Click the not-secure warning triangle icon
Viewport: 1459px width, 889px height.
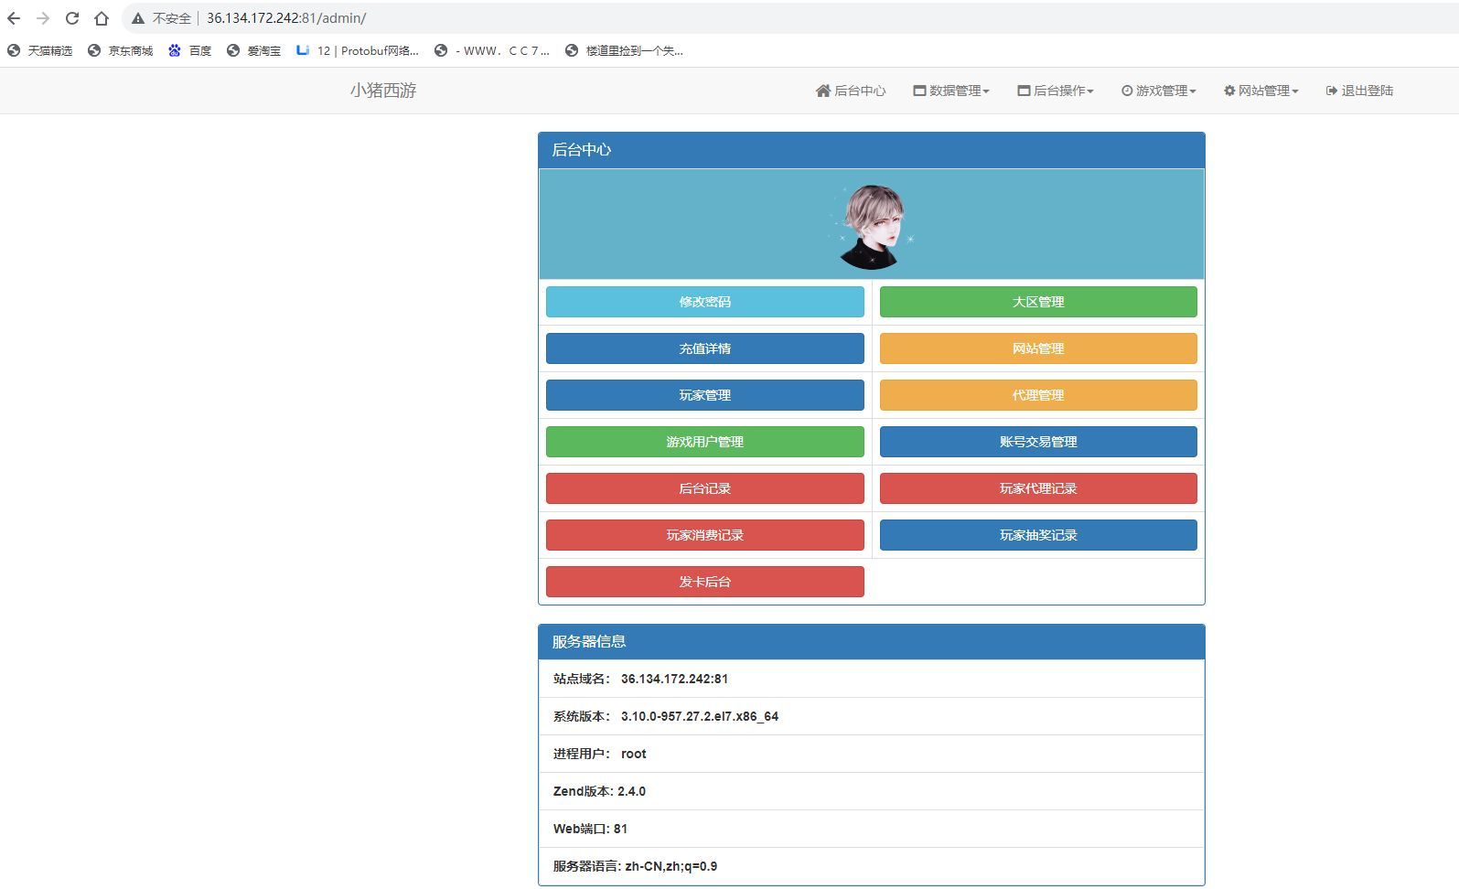pos(138,18)
